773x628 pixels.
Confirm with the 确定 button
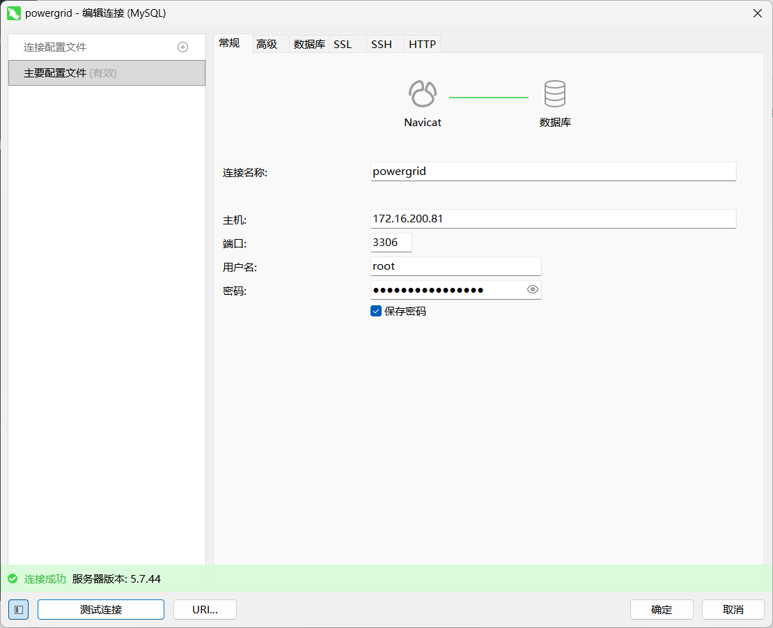(662, 609)
